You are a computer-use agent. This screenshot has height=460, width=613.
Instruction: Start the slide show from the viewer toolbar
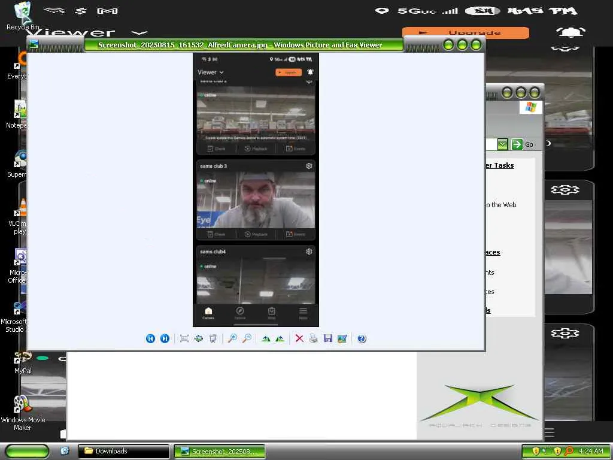213,338
